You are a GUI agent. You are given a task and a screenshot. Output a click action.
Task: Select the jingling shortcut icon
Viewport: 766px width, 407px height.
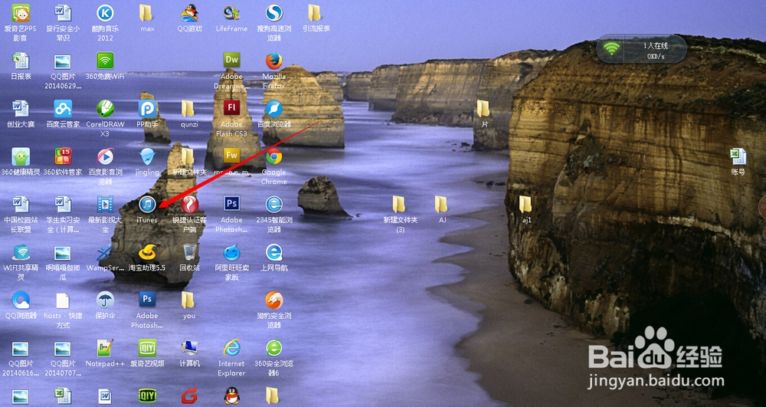click(147, 156)
